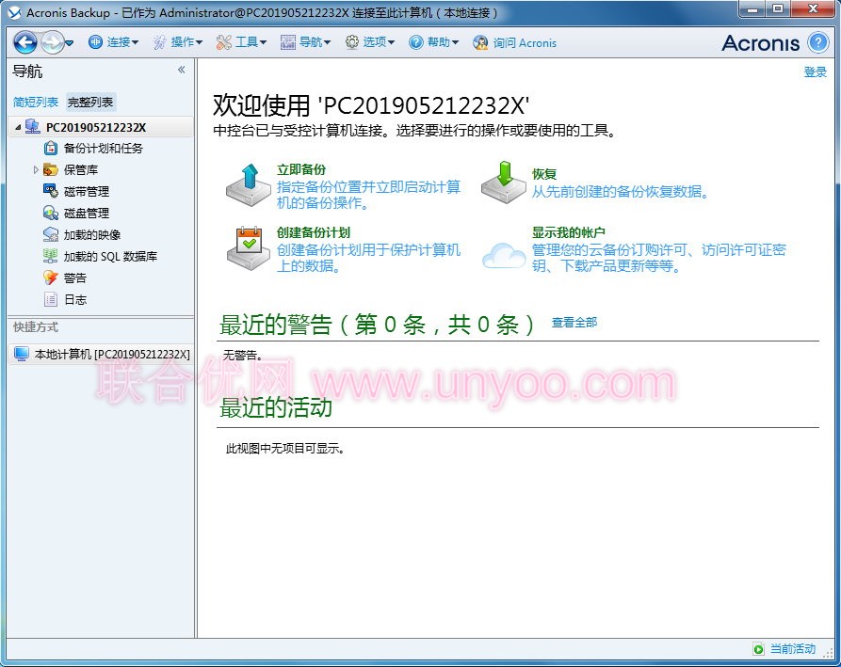Open the navigation history dropdown arrow
Screen dimensions: 841x667
pos(69,43)
